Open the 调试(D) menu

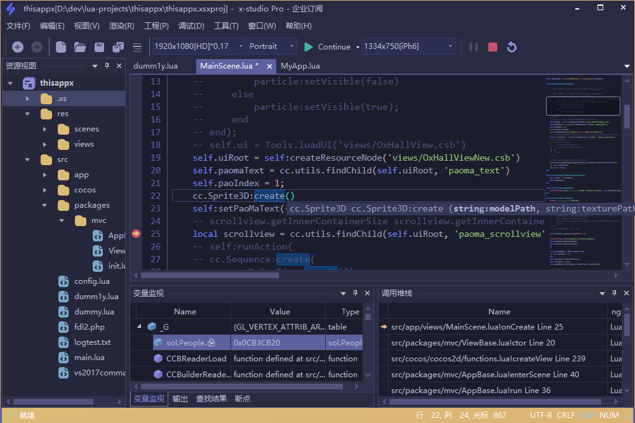191,26
